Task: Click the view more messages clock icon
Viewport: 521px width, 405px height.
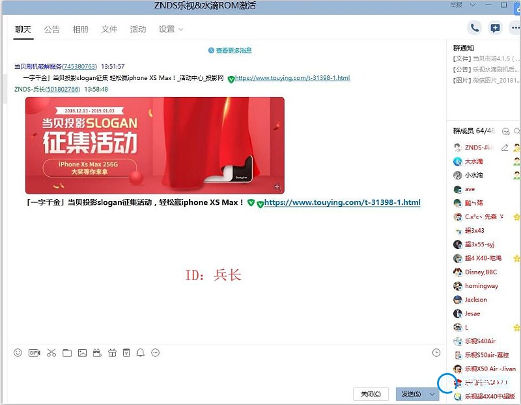Action: pyautogui.click(x=211, y=51)
